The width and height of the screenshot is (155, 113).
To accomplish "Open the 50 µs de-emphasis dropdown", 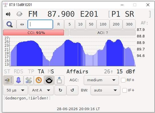I will click(15, 90).
